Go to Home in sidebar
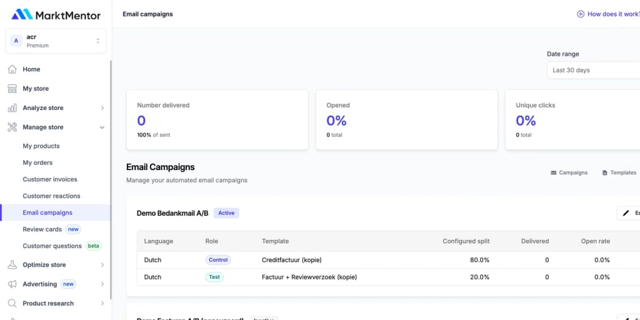640x320 pixels. (x=31, y=69)
